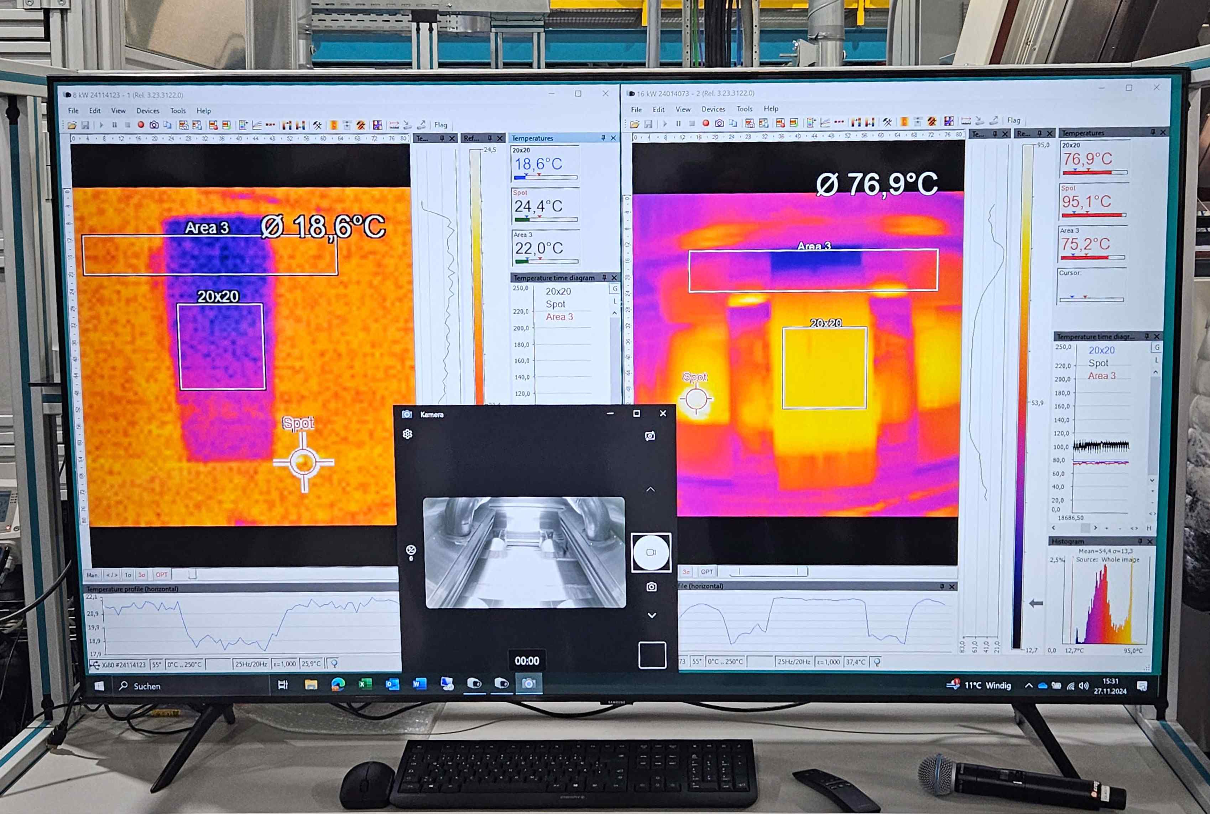Start video recording in Kamera app
Viewport: 1210px width, 814px height.
[651, 552]
